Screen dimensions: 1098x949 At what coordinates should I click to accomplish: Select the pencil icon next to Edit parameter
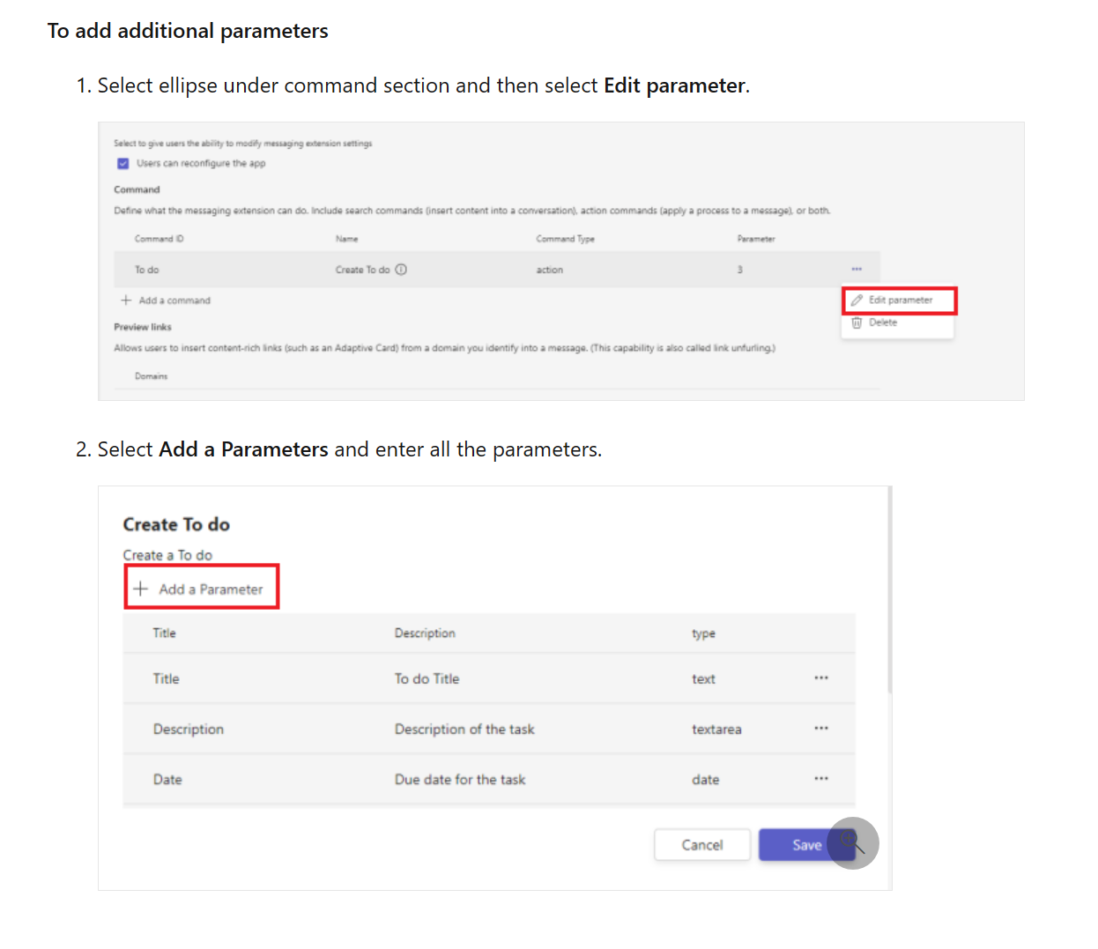point(857,300)
